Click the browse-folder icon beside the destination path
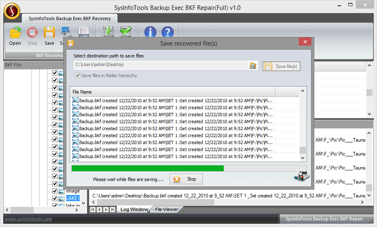 coord(253,65)
